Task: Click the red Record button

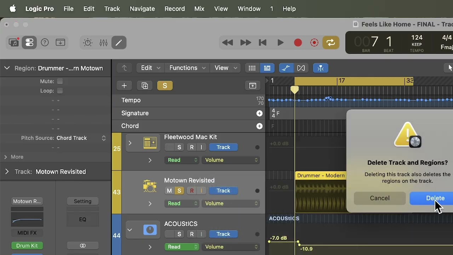Action: point(298,43)
